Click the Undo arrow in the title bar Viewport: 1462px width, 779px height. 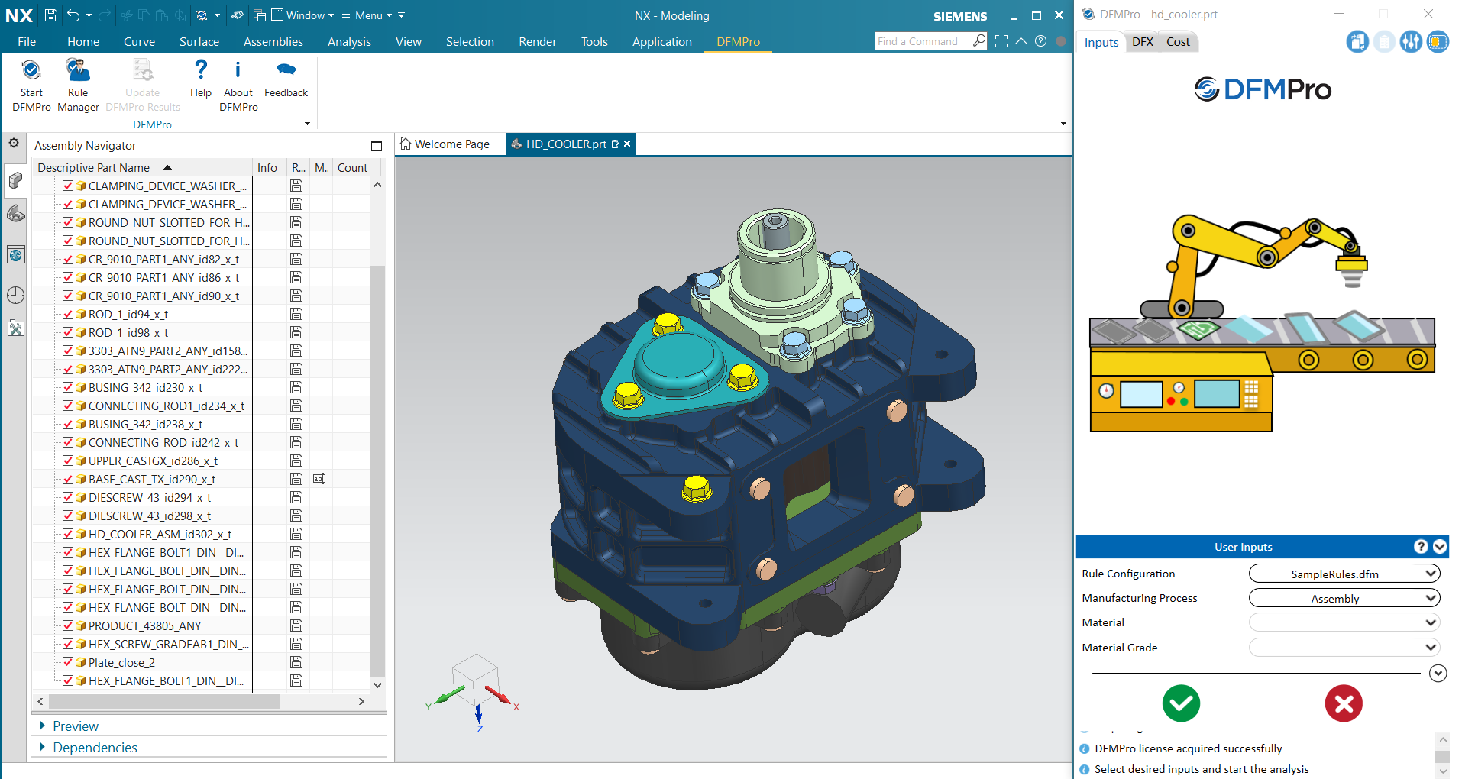(x=73, y=15)
